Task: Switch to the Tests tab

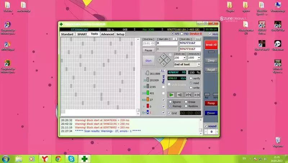Action: 94,34
